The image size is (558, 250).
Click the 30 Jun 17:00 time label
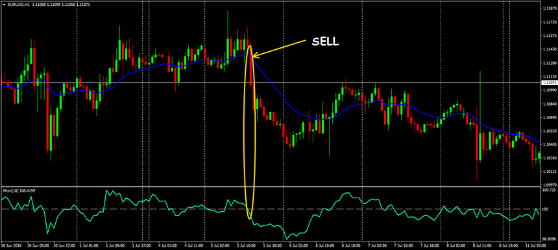(64, 245)
